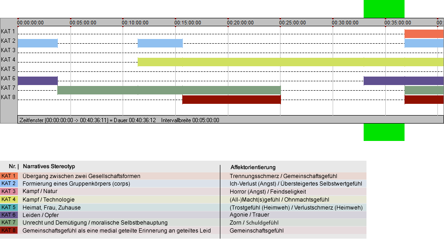Click '(Trostgefühl (Heimweh) / Verlustschmerz (Heimweh)' text
Viewport: 444px width, 249px height.
(x=296, y=207)
